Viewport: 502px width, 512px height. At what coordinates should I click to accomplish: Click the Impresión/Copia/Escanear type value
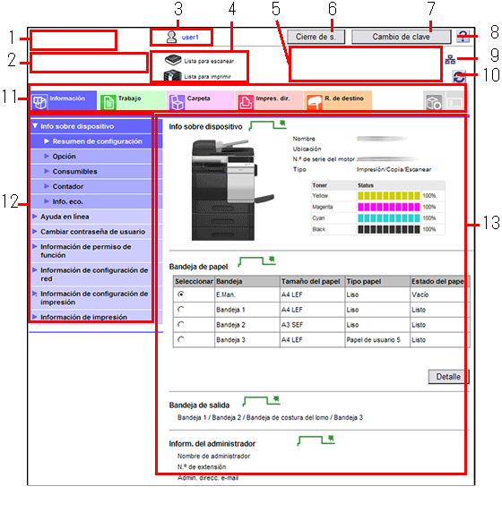pos(394,169)
